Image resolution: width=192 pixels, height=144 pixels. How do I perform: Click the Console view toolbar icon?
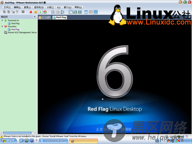(x=96, y=12)
